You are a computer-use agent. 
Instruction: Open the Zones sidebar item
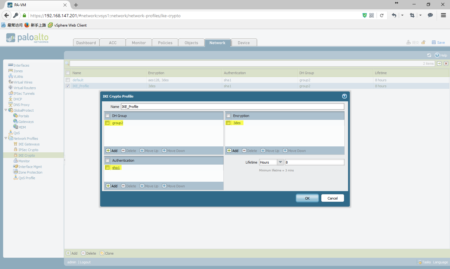18,71
